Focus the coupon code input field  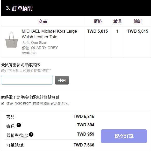point(27,80)
